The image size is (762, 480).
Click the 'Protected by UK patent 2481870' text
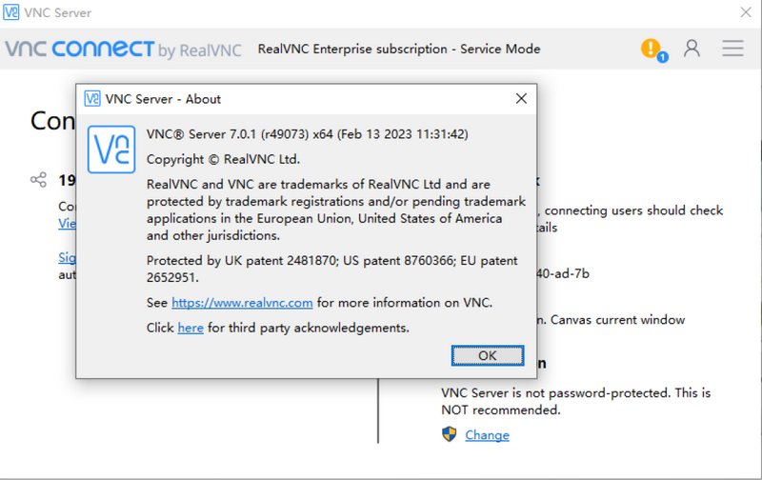click(331, 269)
